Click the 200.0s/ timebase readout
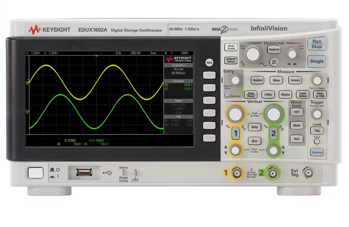This screenshot has height=227, width=349. coord(136,53)
